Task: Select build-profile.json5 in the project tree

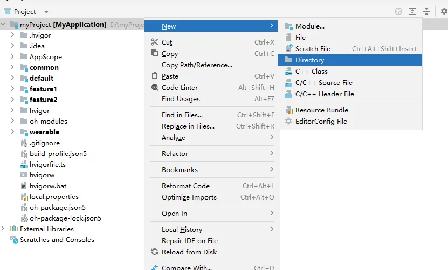Action: [58, 154]
